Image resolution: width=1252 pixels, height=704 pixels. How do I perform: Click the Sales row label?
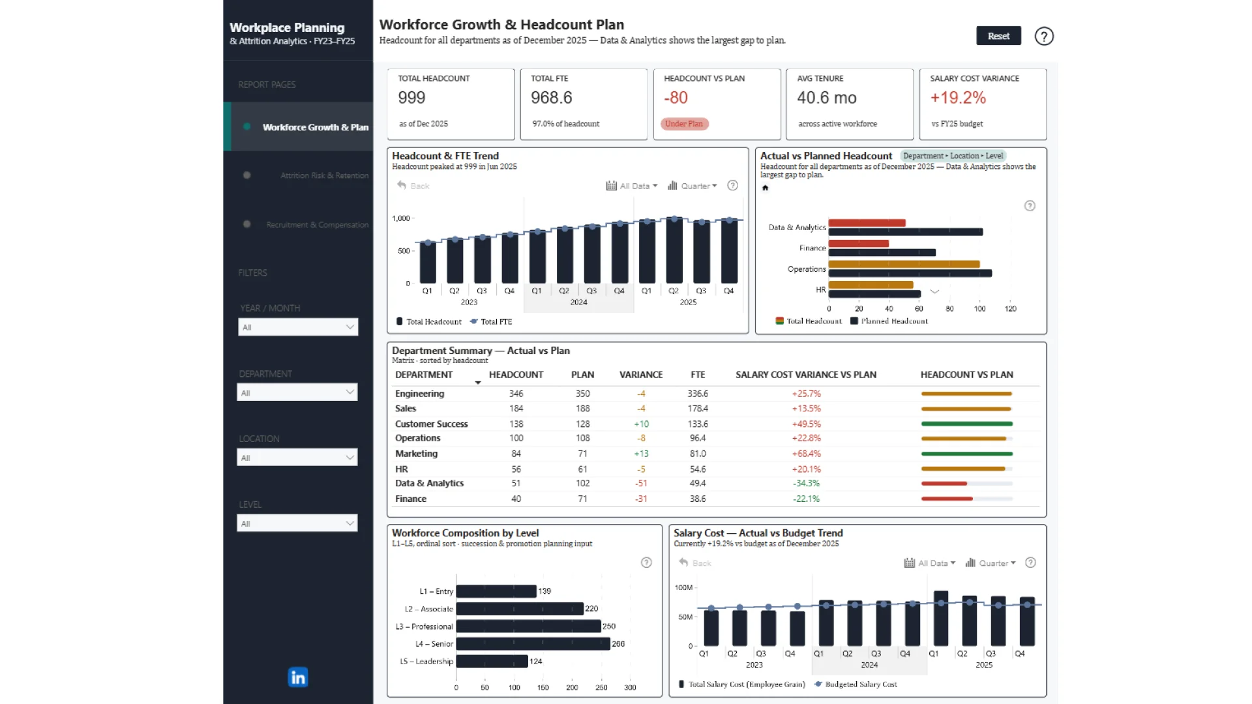click(405, 409)
